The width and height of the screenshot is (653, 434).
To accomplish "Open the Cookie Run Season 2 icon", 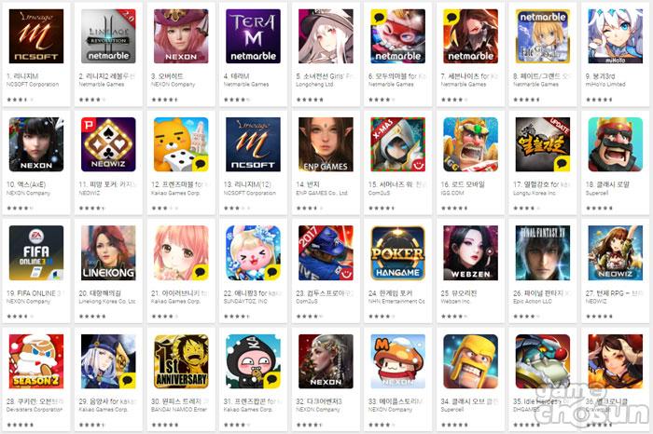I will click(x=36, y=361).
